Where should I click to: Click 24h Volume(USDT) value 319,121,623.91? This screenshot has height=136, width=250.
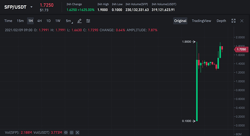163,10
